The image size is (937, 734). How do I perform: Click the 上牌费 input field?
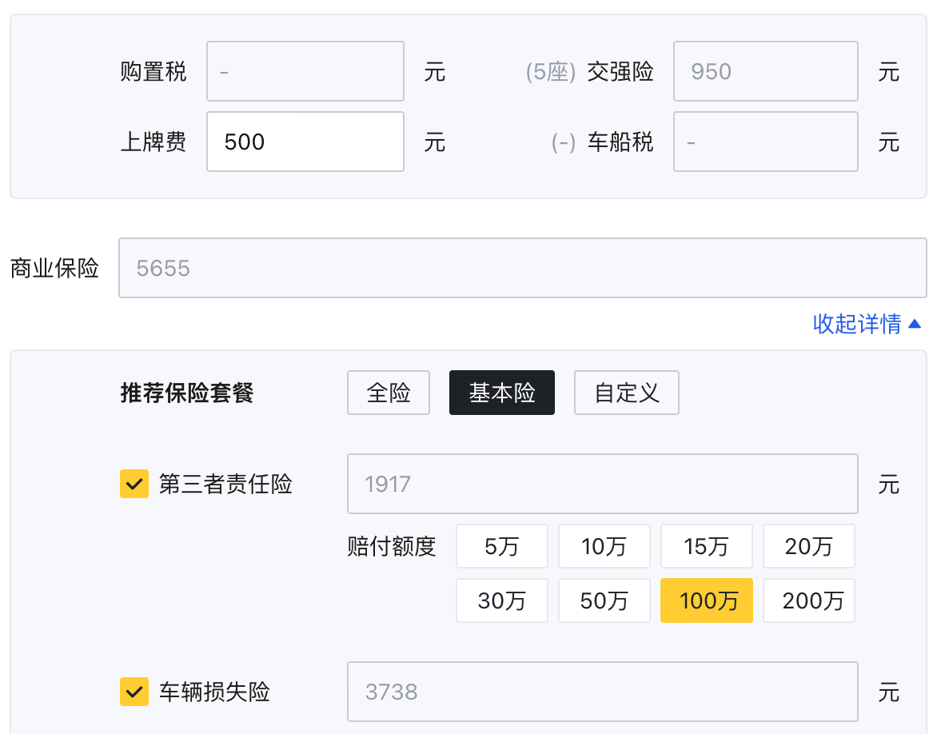pyautogui.click(x=305, y=142)
